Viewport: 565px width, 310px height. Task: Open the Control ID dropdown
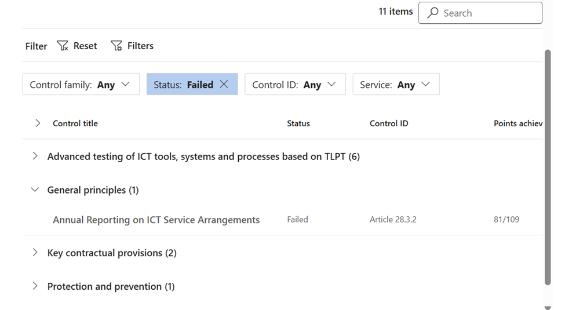click(295, 85)
